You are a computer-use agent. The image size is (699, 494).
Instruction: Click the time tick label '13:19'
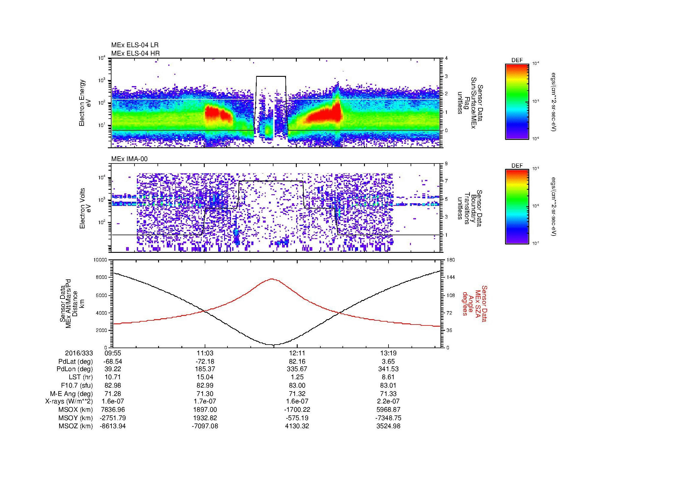click(388, 353)
